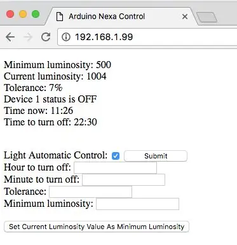
Task: Click the green fullscreen window button
Action: (36, 14)
